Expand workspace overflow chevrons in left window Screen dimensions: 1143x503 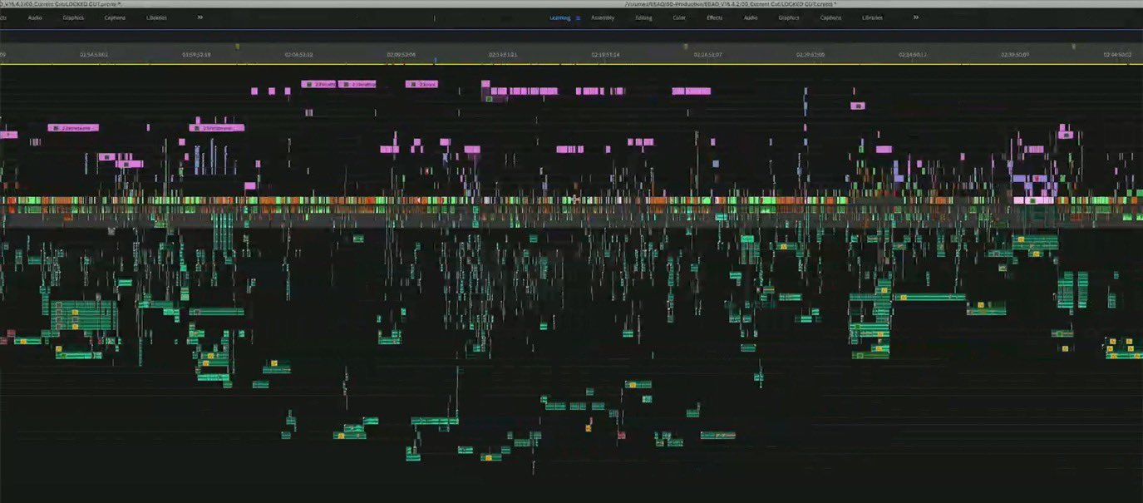tap(200, 17)
